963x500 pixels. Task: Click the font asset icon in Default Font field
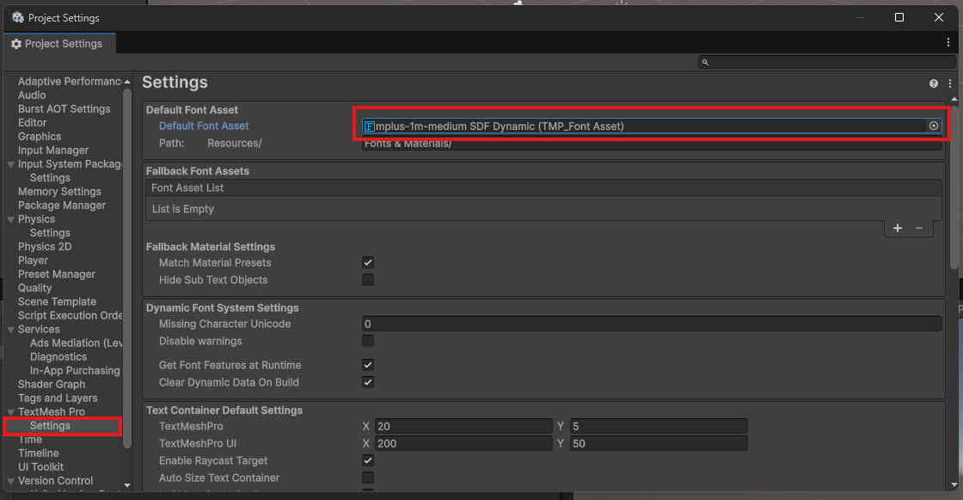point(370,127)
